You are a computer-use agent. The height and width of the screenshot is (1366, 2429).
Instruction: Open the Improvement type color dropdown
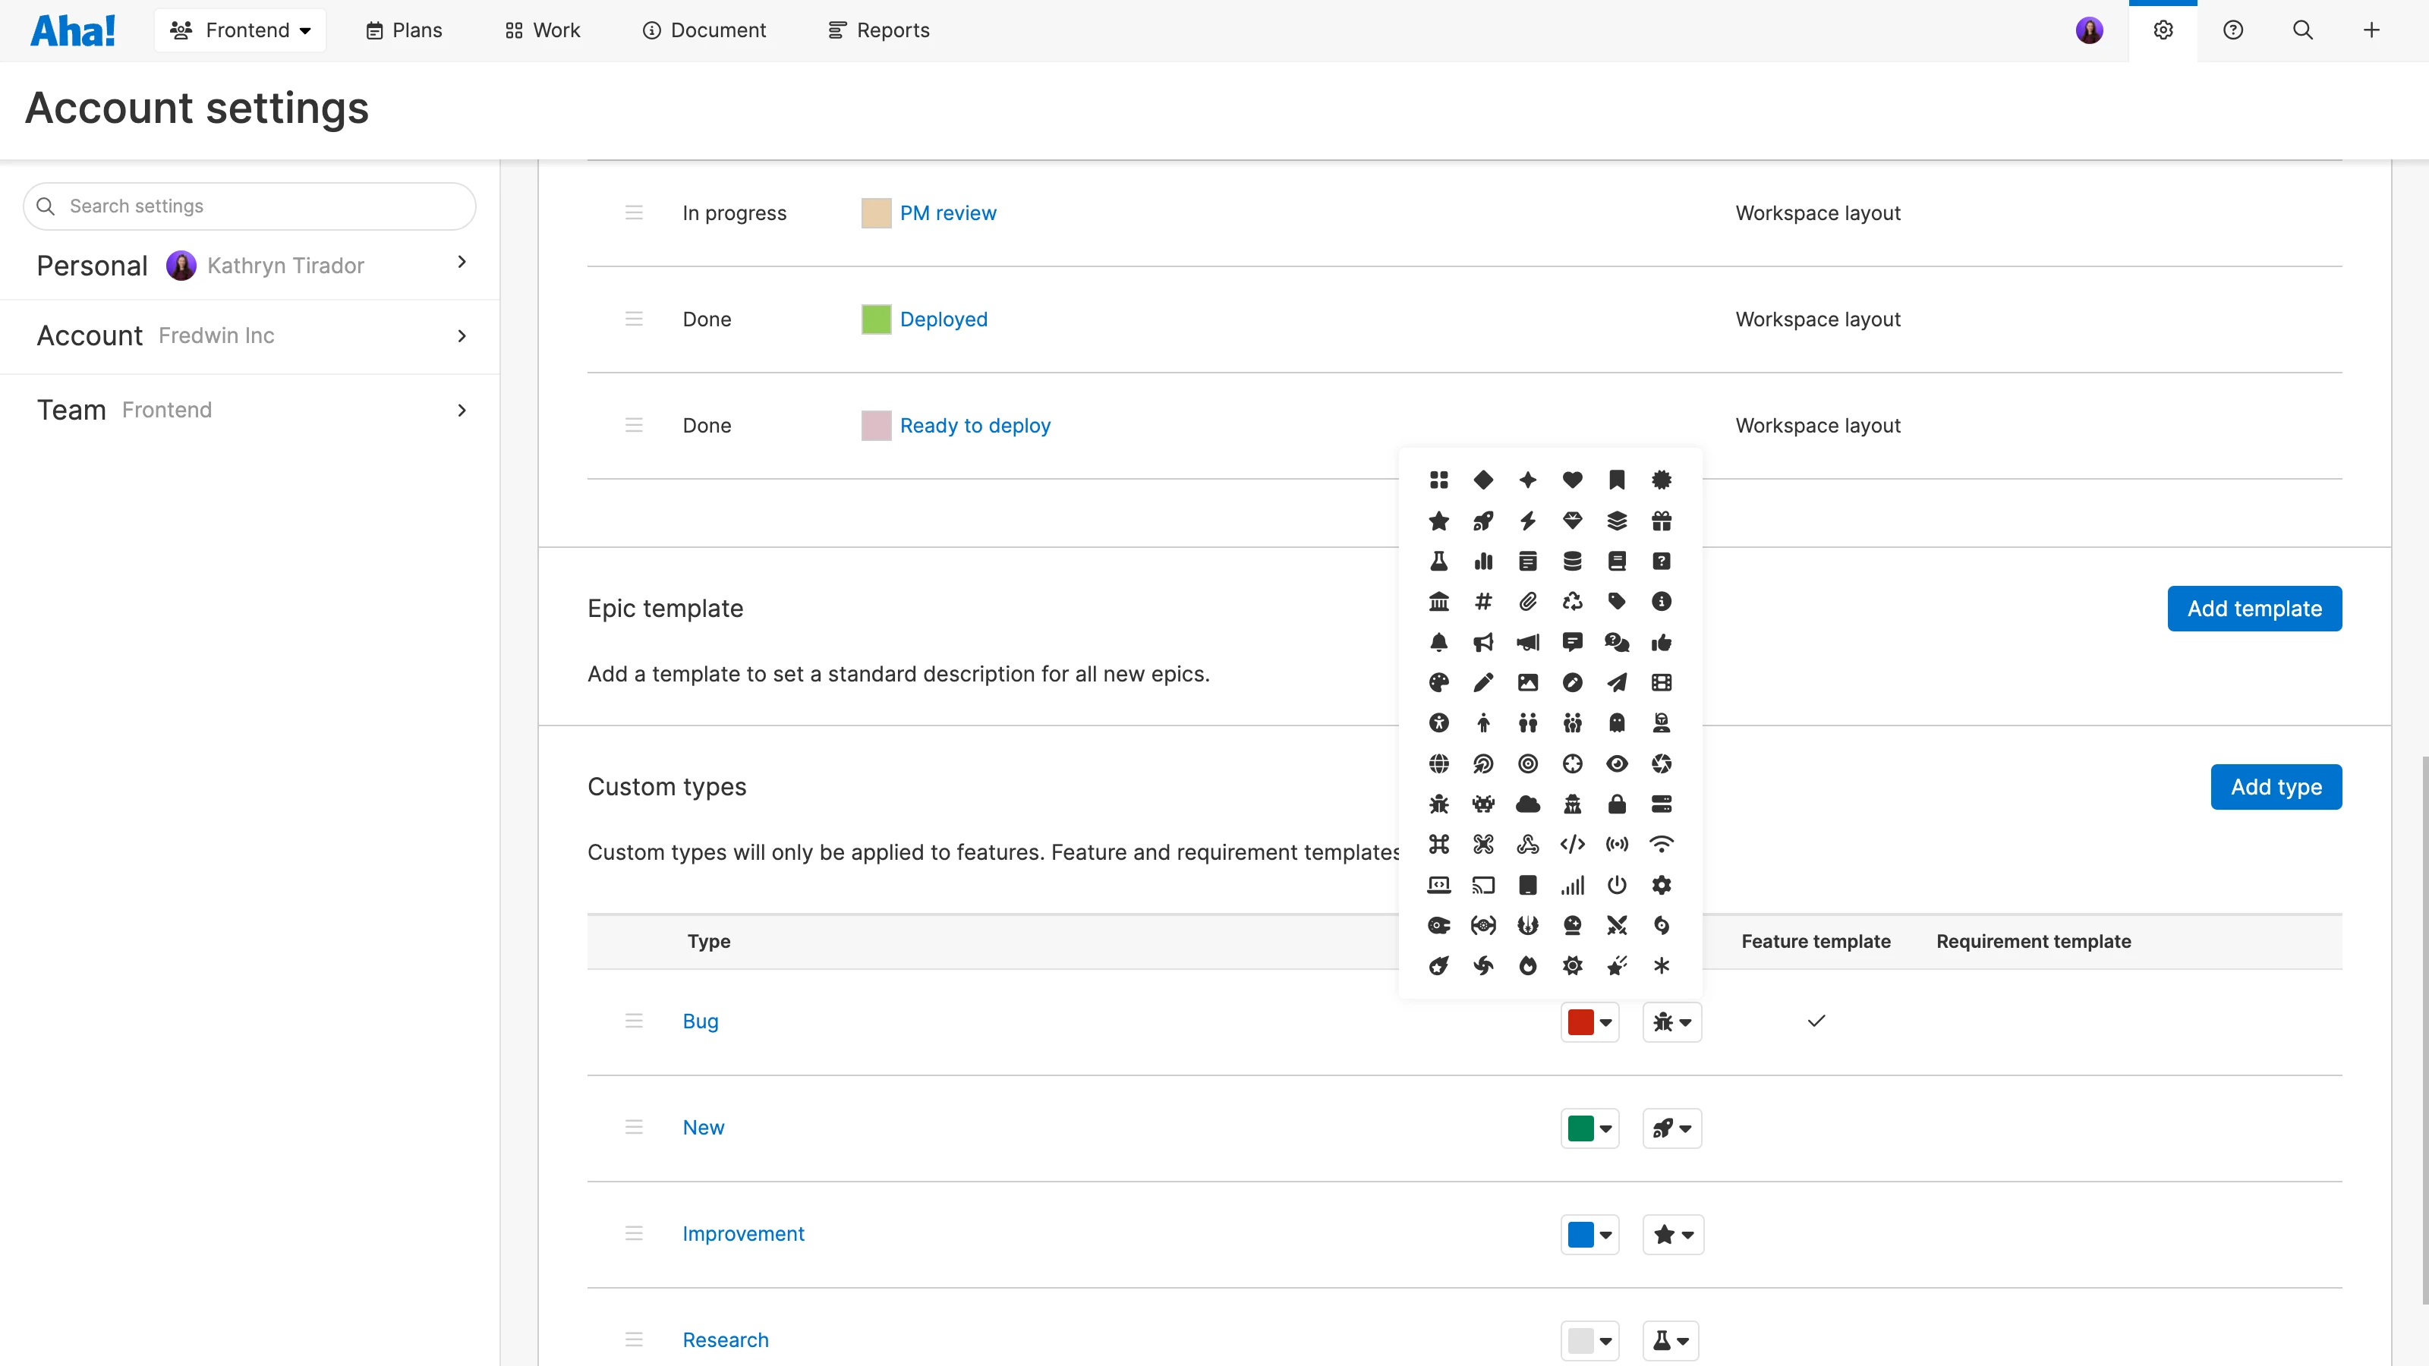pyautogui.click(x=1589, y=1234)
